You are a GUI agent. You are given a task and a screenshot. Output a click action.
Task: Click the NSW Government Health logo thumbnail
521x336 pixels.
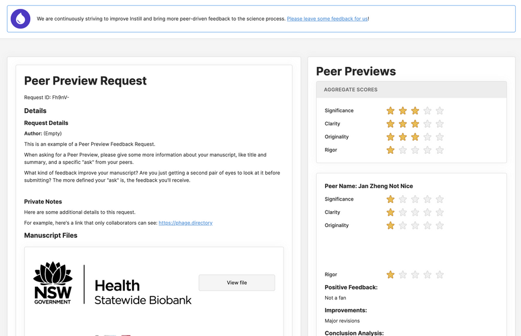112,283
